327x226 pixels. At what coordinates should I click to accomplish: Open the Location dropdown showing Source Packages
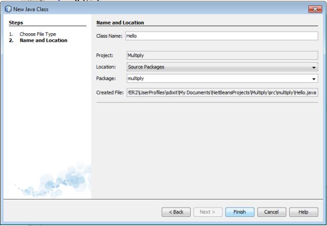click(222, 67)
